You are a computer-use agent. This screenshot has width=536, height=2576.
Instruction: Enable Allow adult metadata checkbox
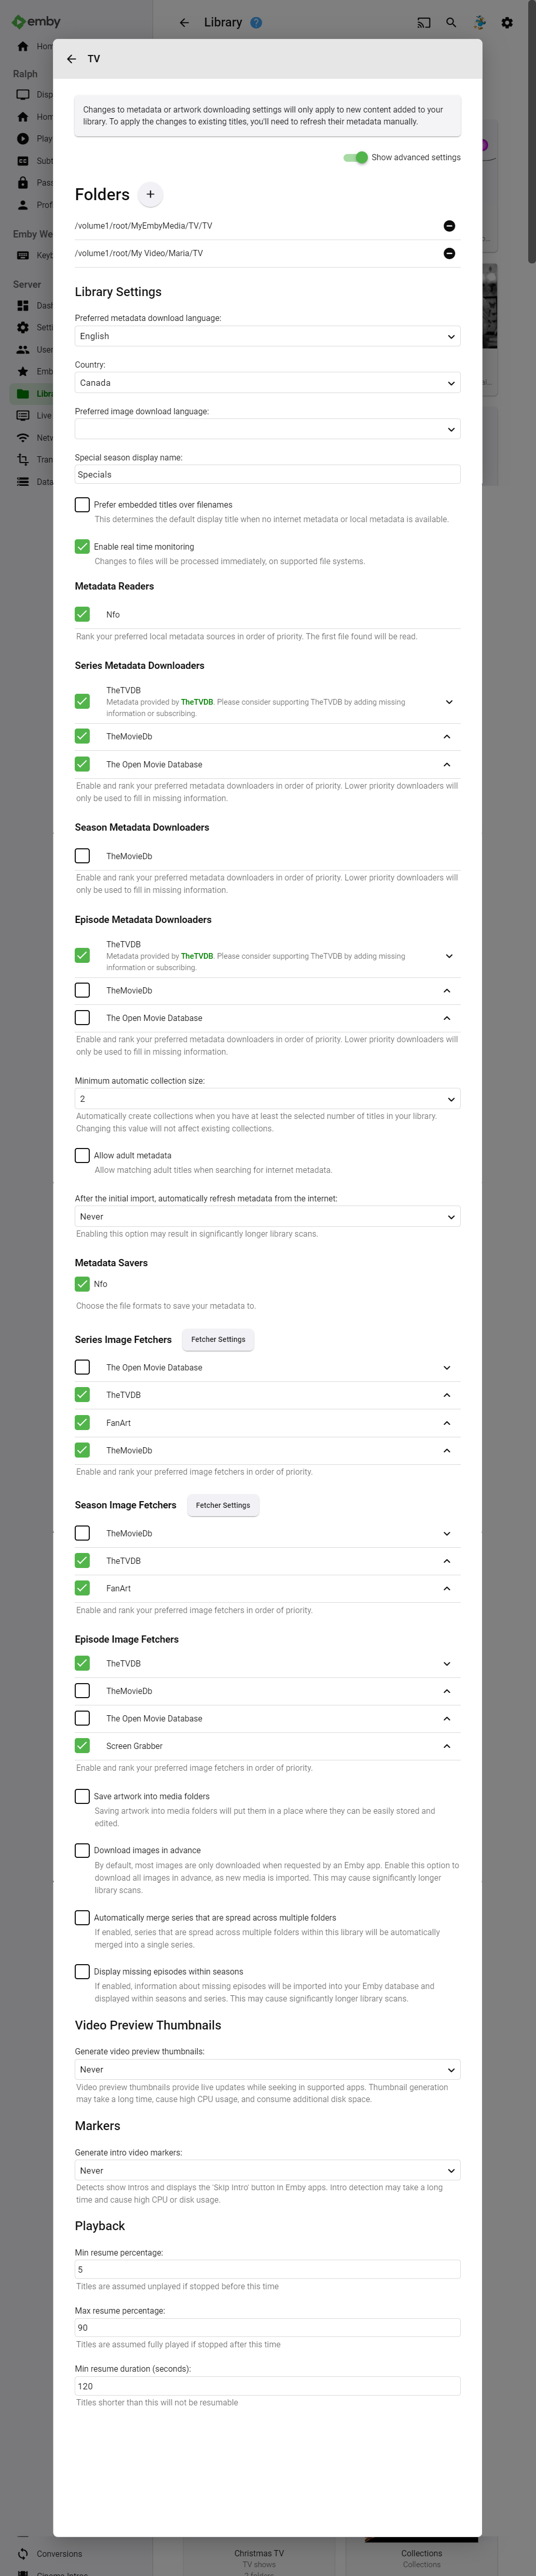82,1156
